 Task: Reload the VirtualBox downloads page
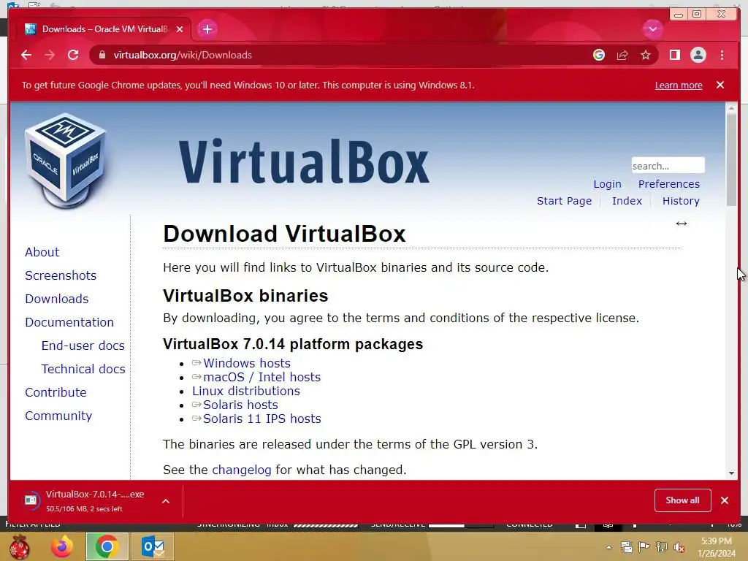[73, 55]
